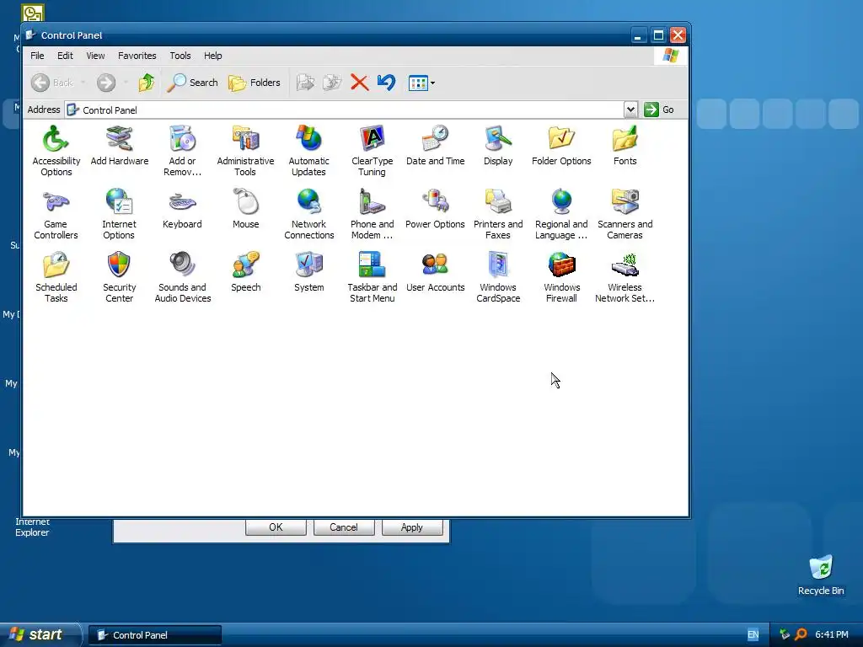Open Internet Options icon
Image resolution: width=863 pixels, height=647 pixels.
coord(119,213)
